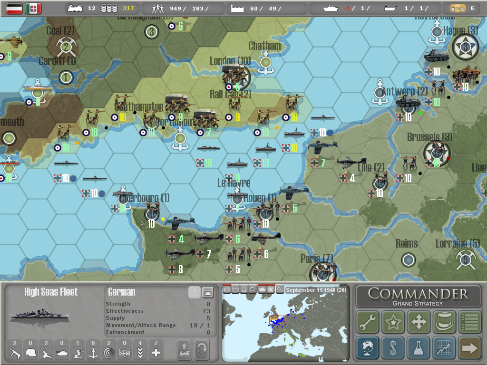End turn with the arrow button
This screenshot has height=365, width=487.
pyautogui.click(x=469, y=348)
